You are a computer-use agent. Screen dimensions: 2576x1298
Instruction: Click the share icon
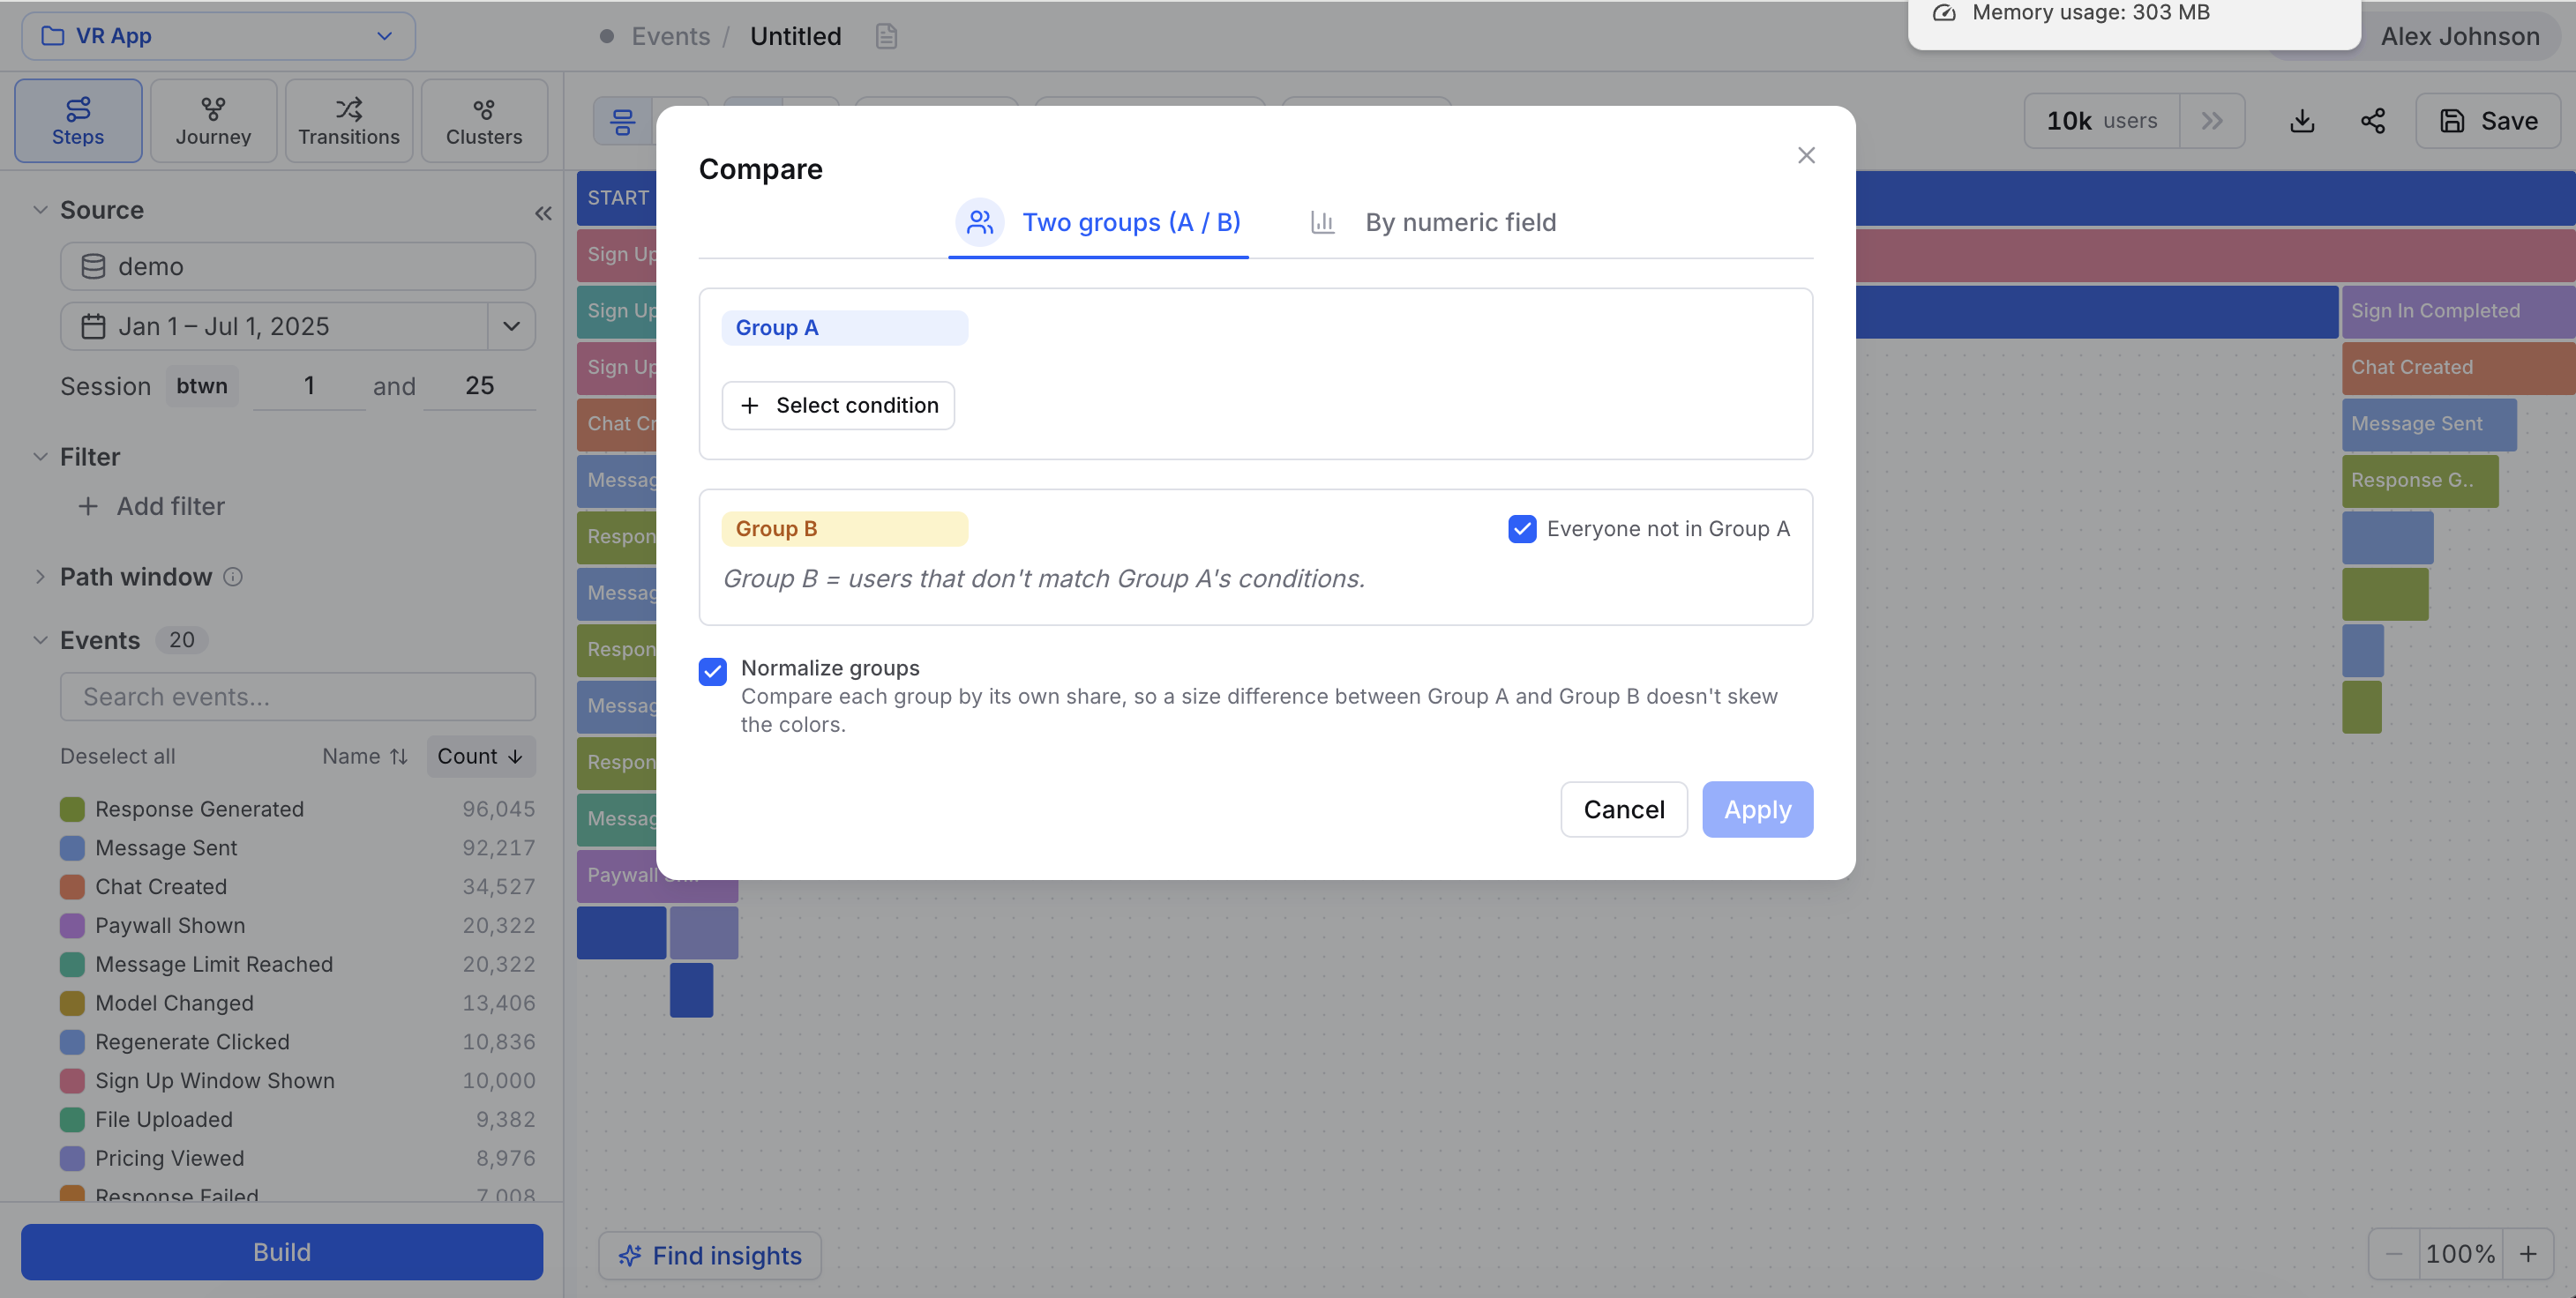(2373, 121)
